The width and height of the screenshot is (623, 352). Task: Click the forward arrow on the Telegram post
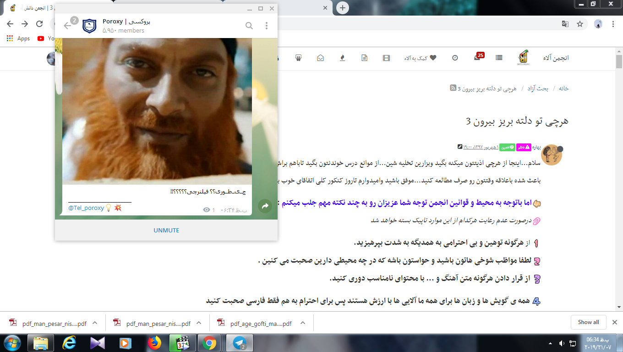tap(265, 206)
